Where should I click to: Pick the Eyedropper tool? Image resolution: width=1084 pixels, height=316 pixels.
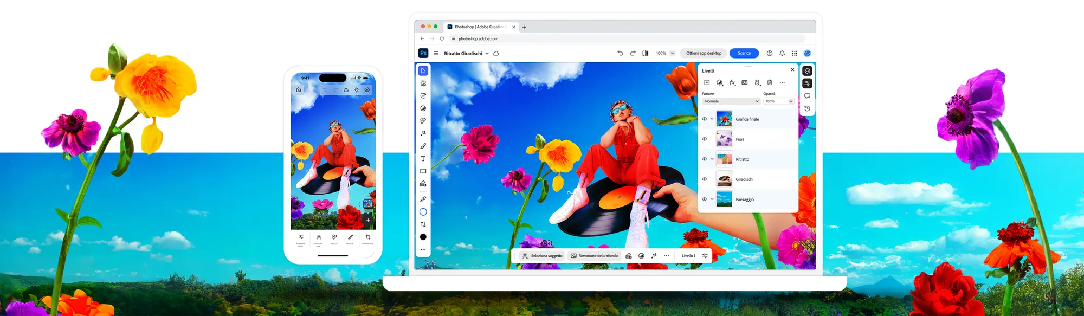point(423,199)
